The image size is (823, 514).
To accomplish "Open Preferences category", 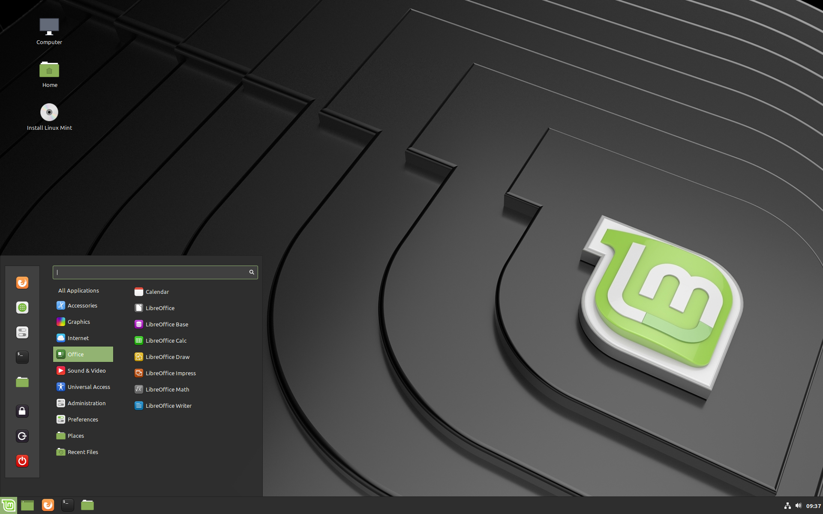I will click(x=83, y=418).
